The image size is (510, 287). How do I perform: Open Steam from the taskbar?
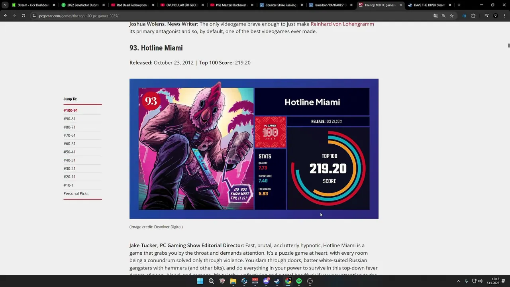point(277,281)
